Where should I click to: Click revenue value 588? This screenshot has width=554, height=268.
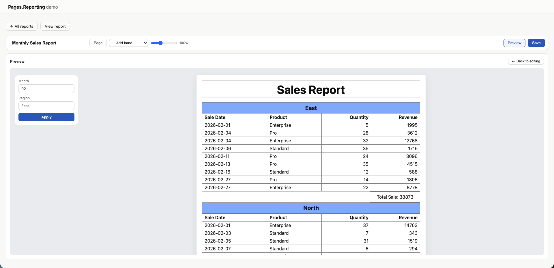[395, 172]
